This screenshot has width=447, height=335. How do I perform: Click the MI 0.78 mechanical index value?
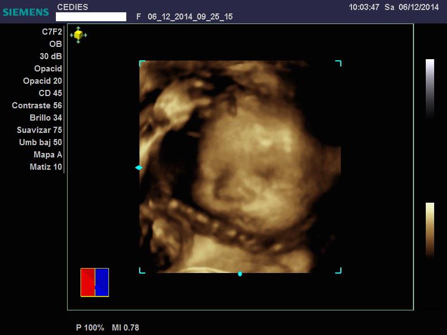tap(125, 328)
